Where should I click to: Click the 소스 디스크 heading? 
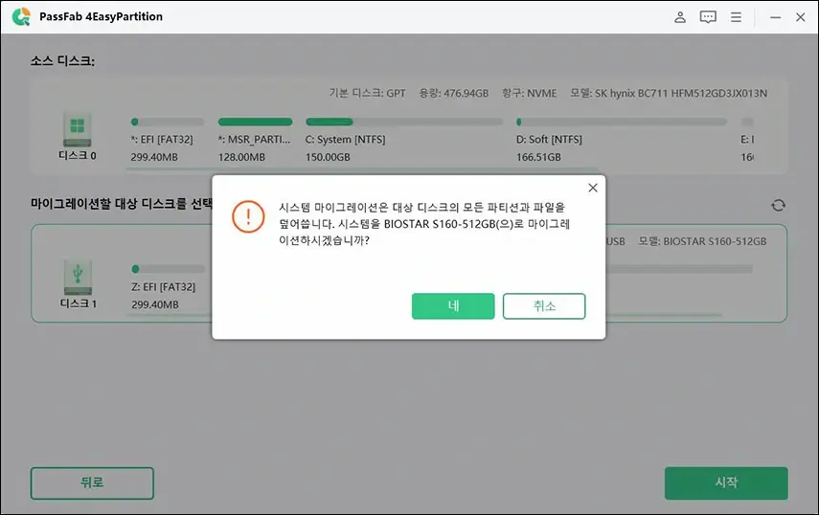pyautogui.click(x=62, y=61)
